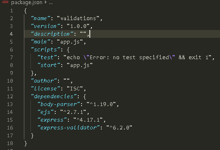Click the "ISC" license value

click(75, 89)
